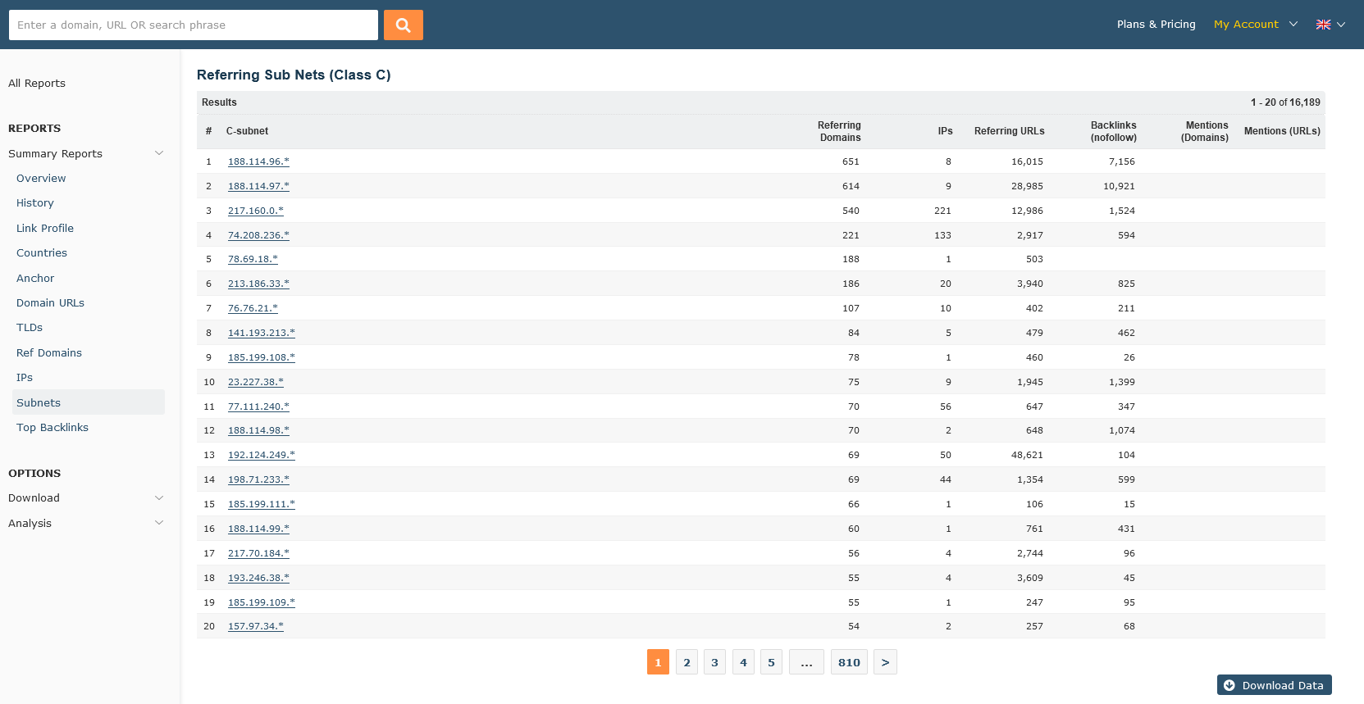Type in the domain search field

click(193, 25)
